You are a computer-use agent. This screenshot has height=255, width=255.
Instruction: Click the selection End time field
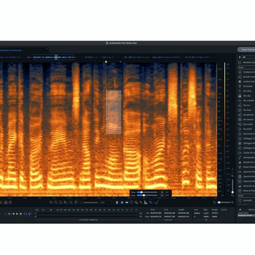tap(170, 213)
